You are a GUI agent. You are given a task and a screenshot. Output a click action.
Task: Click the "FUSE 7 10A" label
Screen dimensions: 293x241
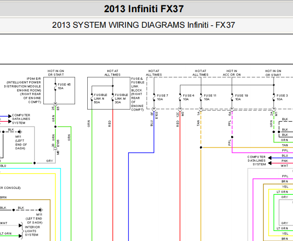click(162, 97)
